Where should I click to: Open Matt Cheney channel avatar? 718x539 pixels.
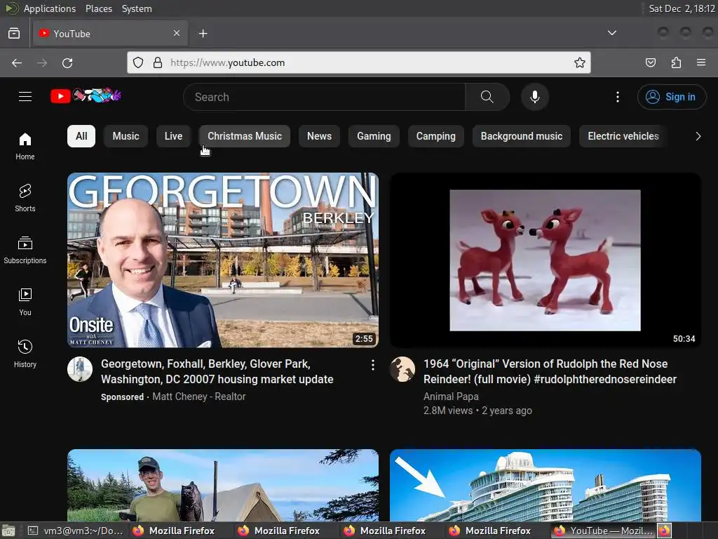80,369
